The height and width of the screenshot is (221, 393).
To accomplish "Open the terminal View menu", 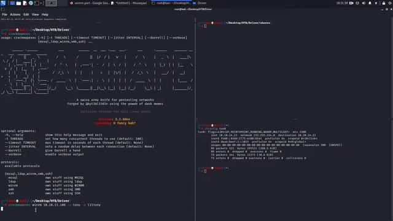I will [x=36, y=15].
